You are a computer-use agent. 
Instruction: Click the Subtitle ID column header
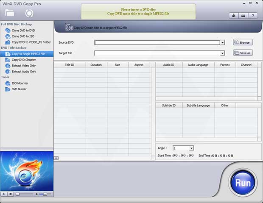coord(169,106)
